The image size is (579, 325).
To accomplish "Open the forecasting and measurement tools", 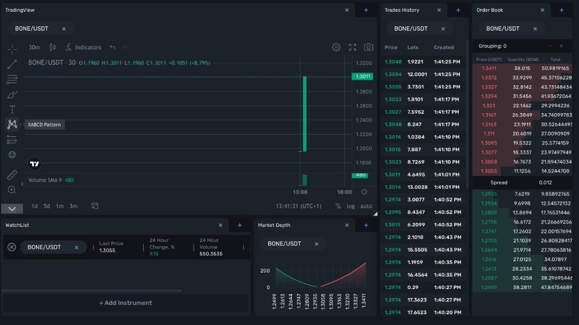I will [x=12, y=139].
